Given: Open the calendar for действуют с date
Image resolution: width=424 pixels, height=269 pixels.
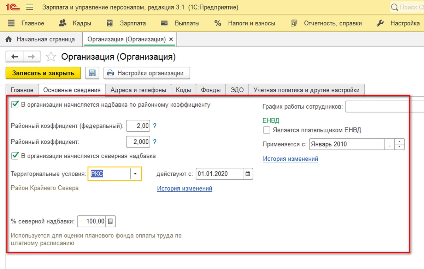Looking at the screenshot, I should pos(248,174).
